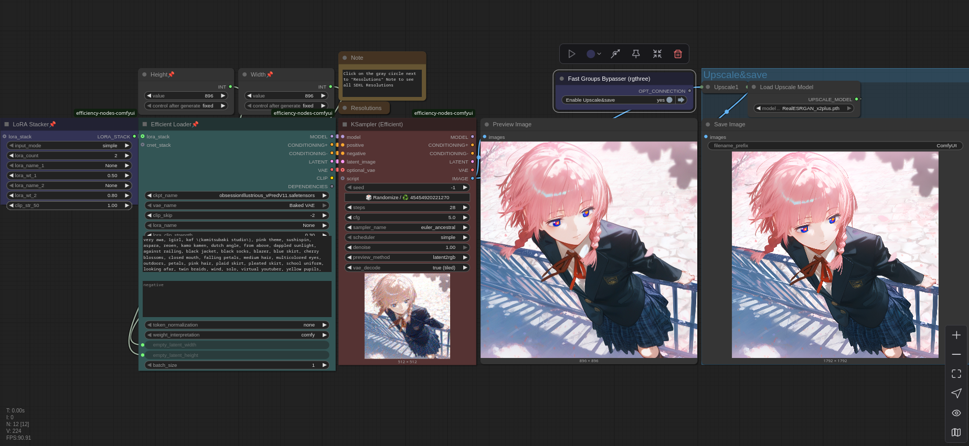The width and height of the screenshot is (969, 446).
Task: Increase steps value with right arrow
Action: [x=465, y=208]
